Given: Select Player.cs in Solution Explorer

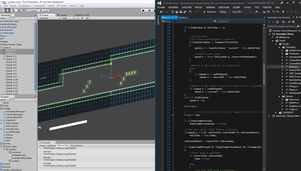Looking at the screenshot, I should pos(293,90).
